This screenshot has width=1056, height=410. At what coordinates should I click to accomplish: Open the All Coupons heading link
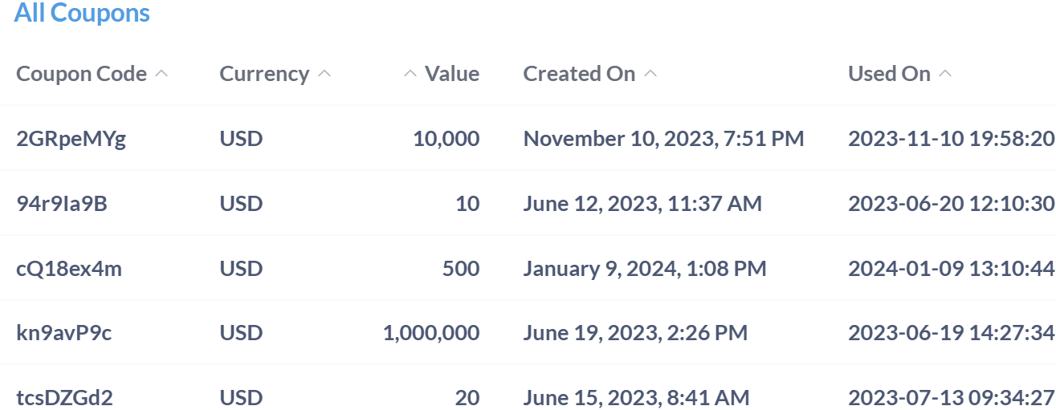(x=82, y=13)
